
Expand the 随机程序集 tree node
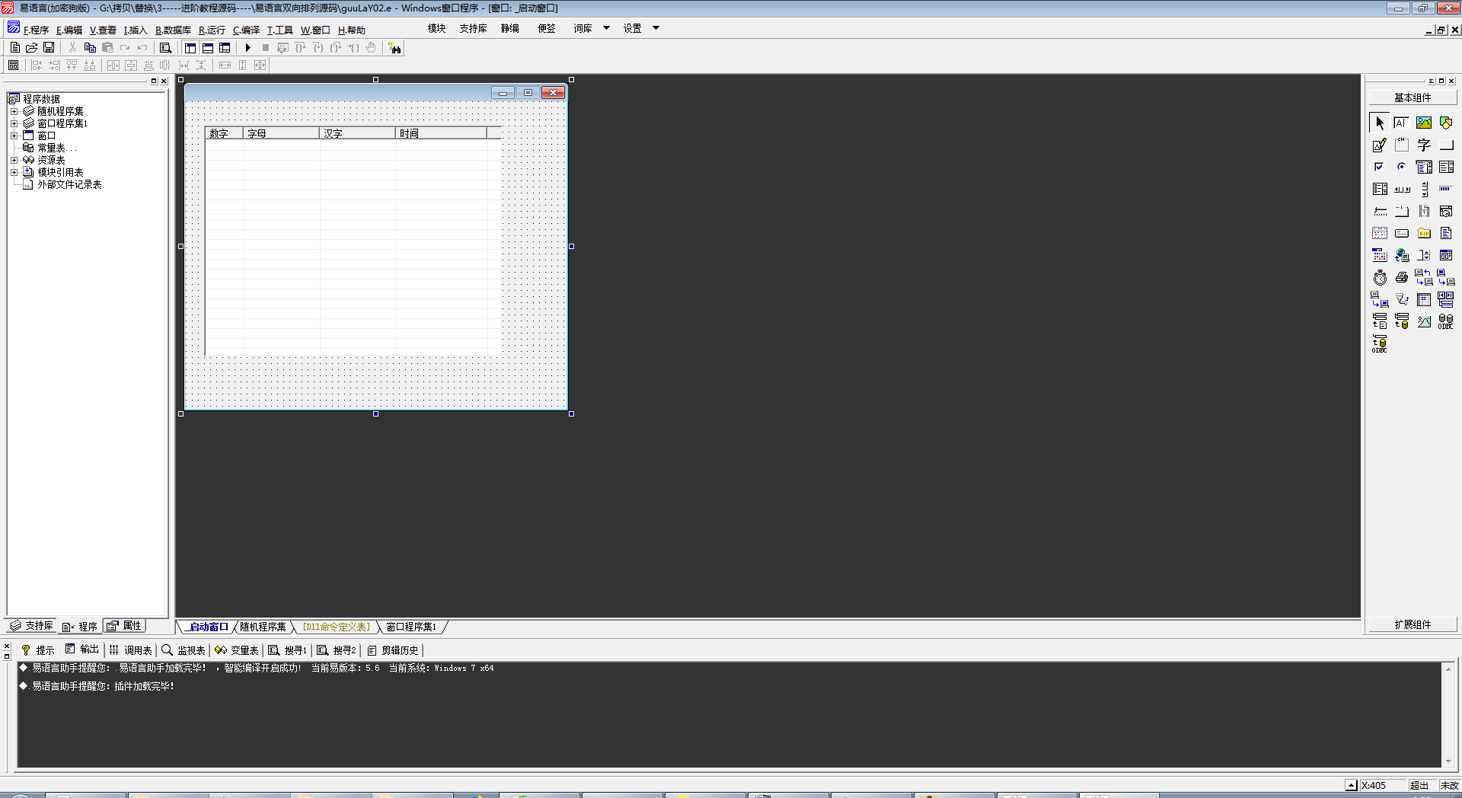click(14, 111)
